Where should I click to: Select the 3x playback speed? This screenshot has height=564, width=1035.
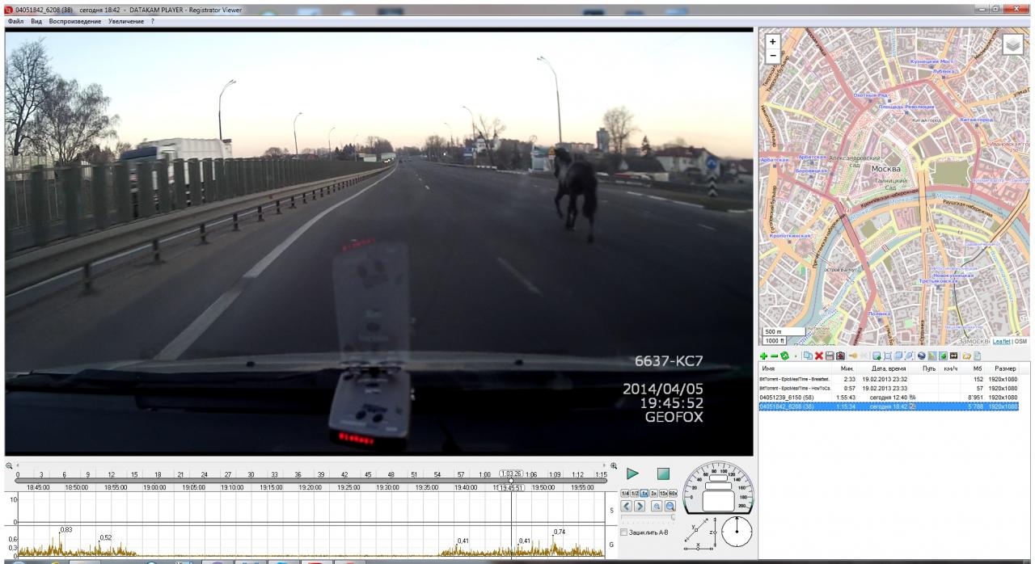[x=653, y=493]
